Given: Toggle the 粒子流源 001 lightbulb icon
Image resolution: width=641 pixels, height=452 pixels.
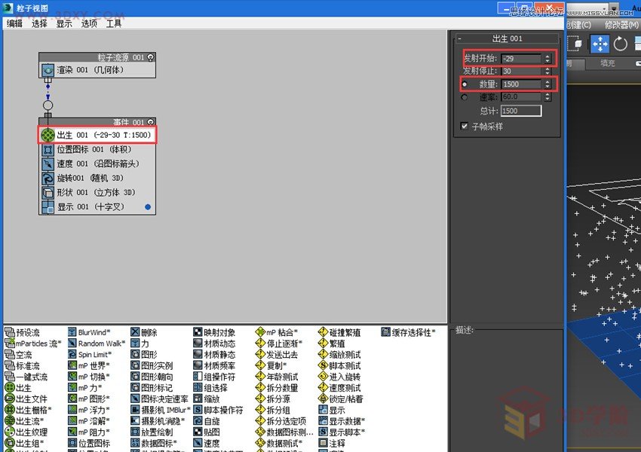Looking at the screenshot, I should tap(151, 57).
